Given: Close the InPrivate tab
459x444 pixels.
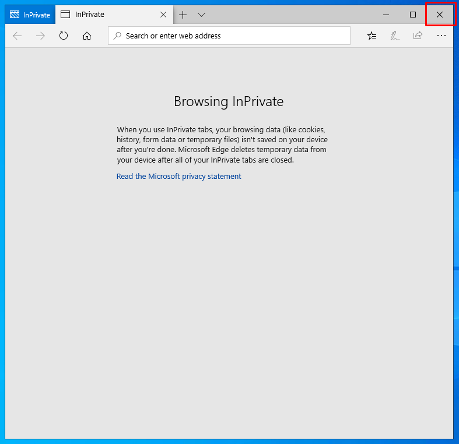Looking at the screenshot, I should (163, 15).
